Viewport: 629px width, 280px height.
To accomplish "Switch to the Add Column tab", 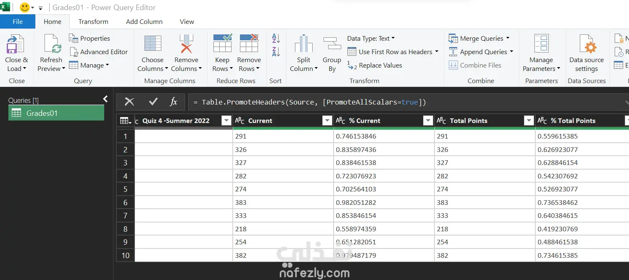I will tap(144, 22).
